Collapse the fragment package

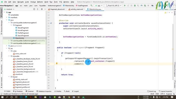point(11,25)
